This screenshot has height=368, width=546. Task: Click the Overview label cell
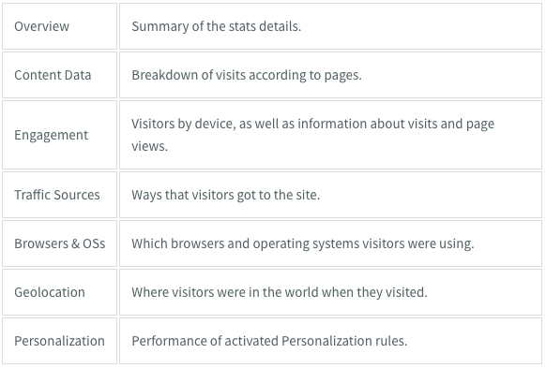59,26
